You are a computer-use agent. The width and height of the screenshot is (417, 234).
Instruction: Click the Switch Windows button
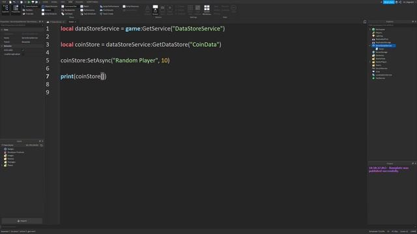[207, 10]
